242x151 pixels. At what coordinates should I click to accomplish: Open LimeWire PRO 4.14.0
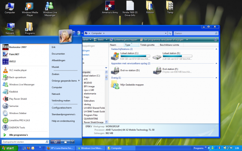click(x=25, y=120)
